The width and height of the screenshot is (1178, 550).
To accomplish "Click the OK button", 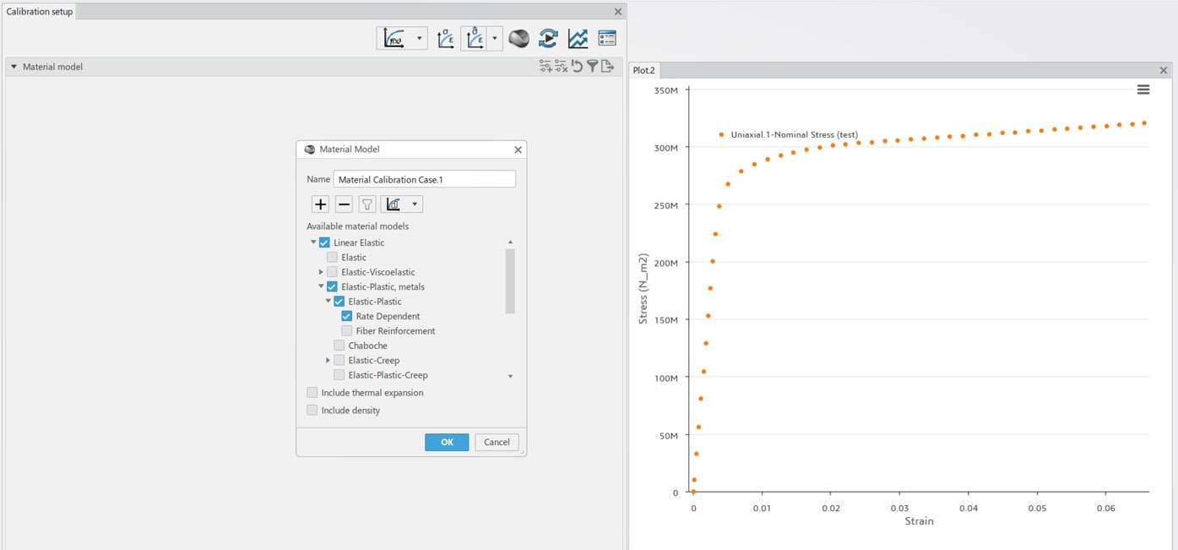I will tap(447, 442).
